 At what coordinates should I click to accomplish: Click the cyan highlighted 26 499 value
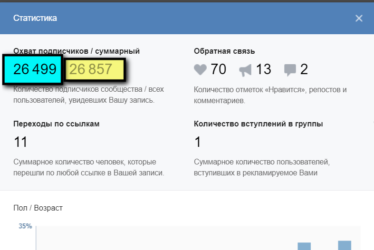tap(33, 69)
